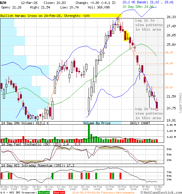Click the 20 Day SMA readout
The image size is (182, 194).
[138, 7]
